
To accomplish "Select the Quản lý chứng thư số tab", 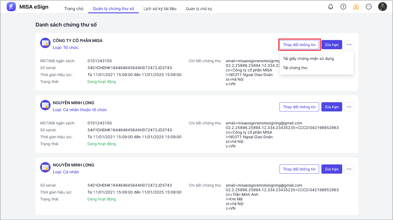I will 113,9.
